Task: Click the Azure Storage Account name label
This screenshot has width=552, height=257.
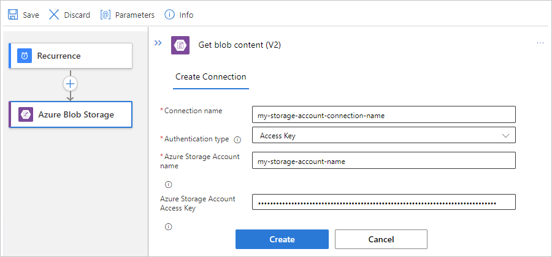Action: (200, 161)
